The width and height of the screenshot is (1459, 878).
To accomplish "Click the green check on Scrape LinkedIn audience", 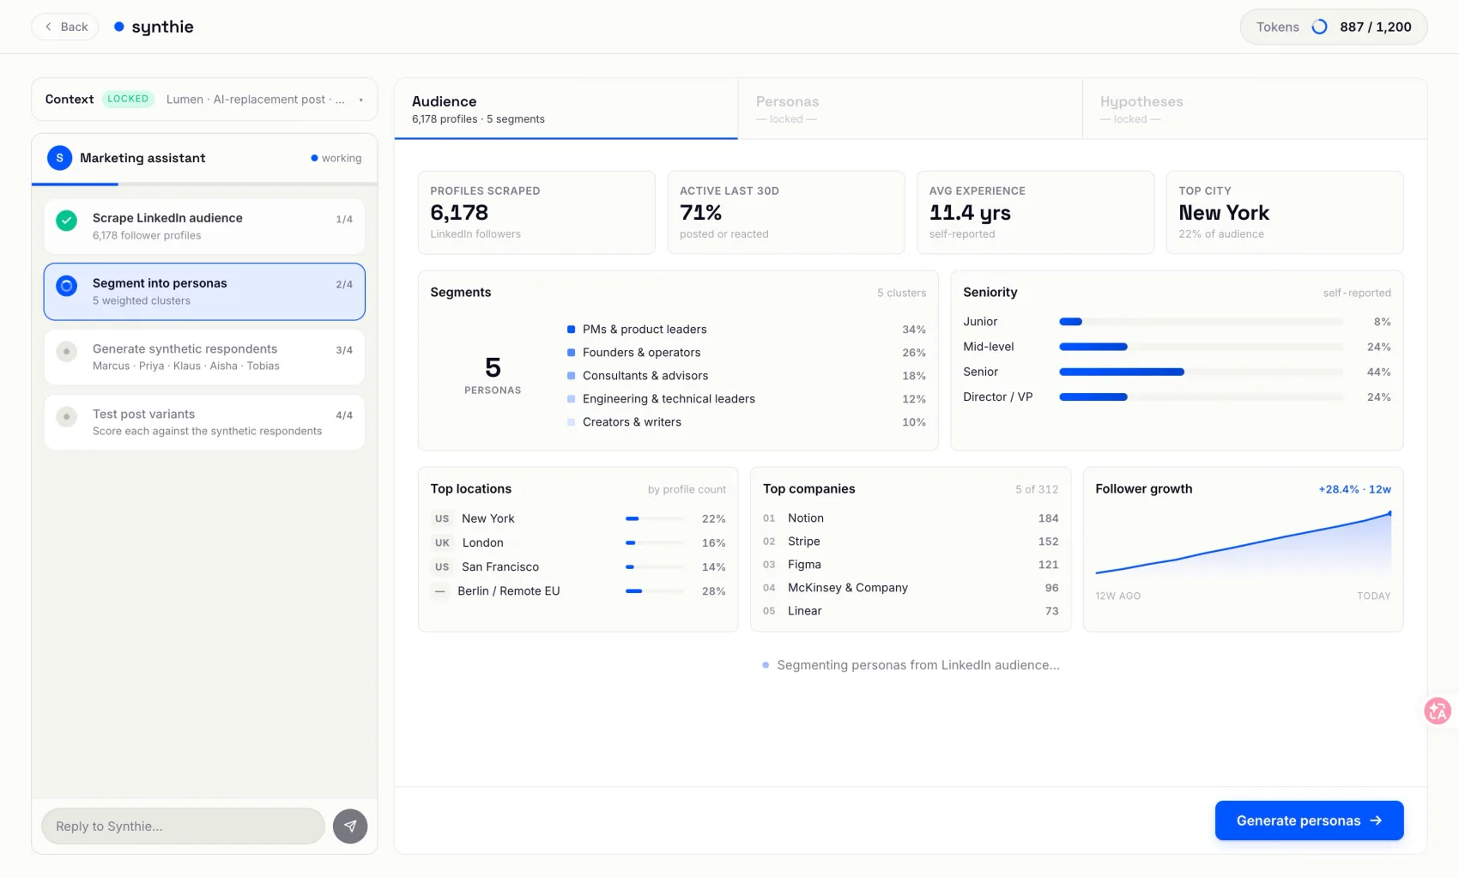I will (66, 221).
